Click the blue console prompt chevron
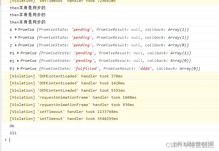This screenshot has height=151, width=219. click(6, 140)
